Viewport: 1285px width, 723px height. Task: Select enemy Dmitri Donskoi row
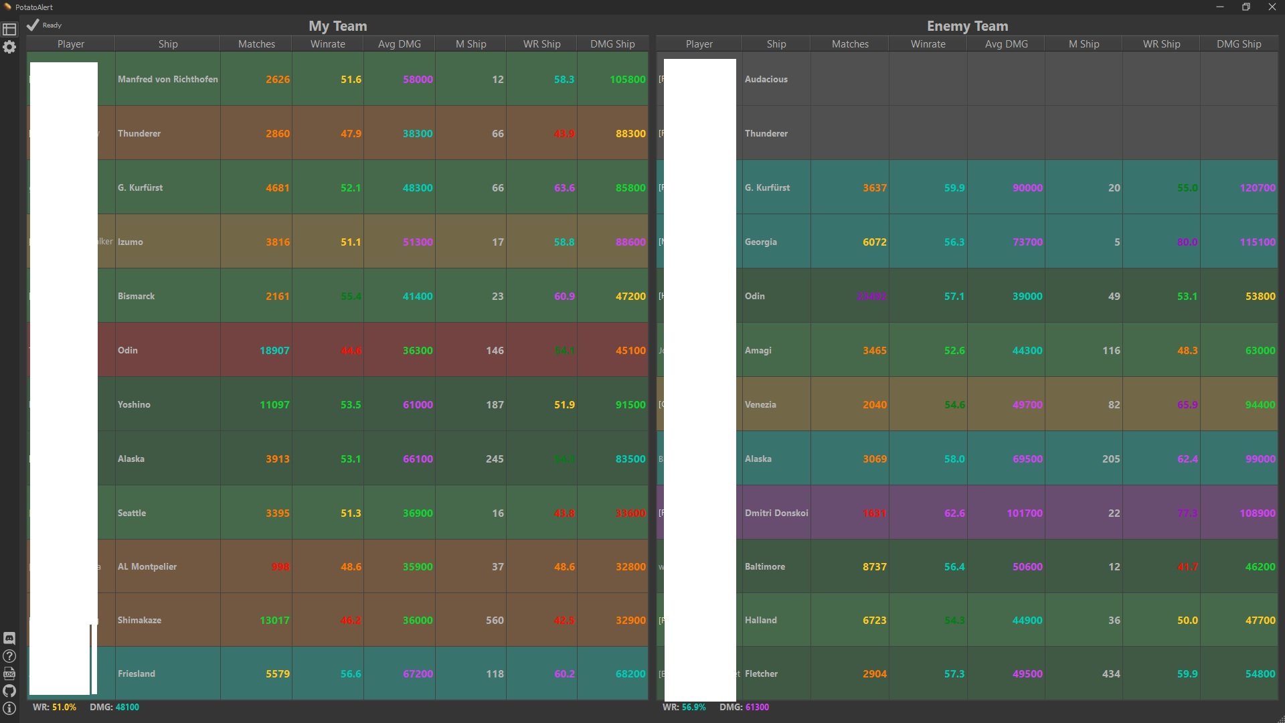pos(776,513)
